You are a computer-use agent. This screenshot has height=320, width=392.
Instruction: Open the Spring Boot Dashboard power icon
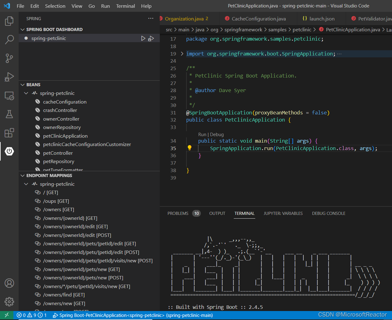pos(9,151)
